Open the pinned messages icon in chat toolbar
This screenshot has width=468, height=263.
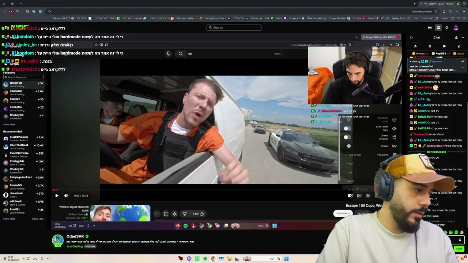pos(415,46)
